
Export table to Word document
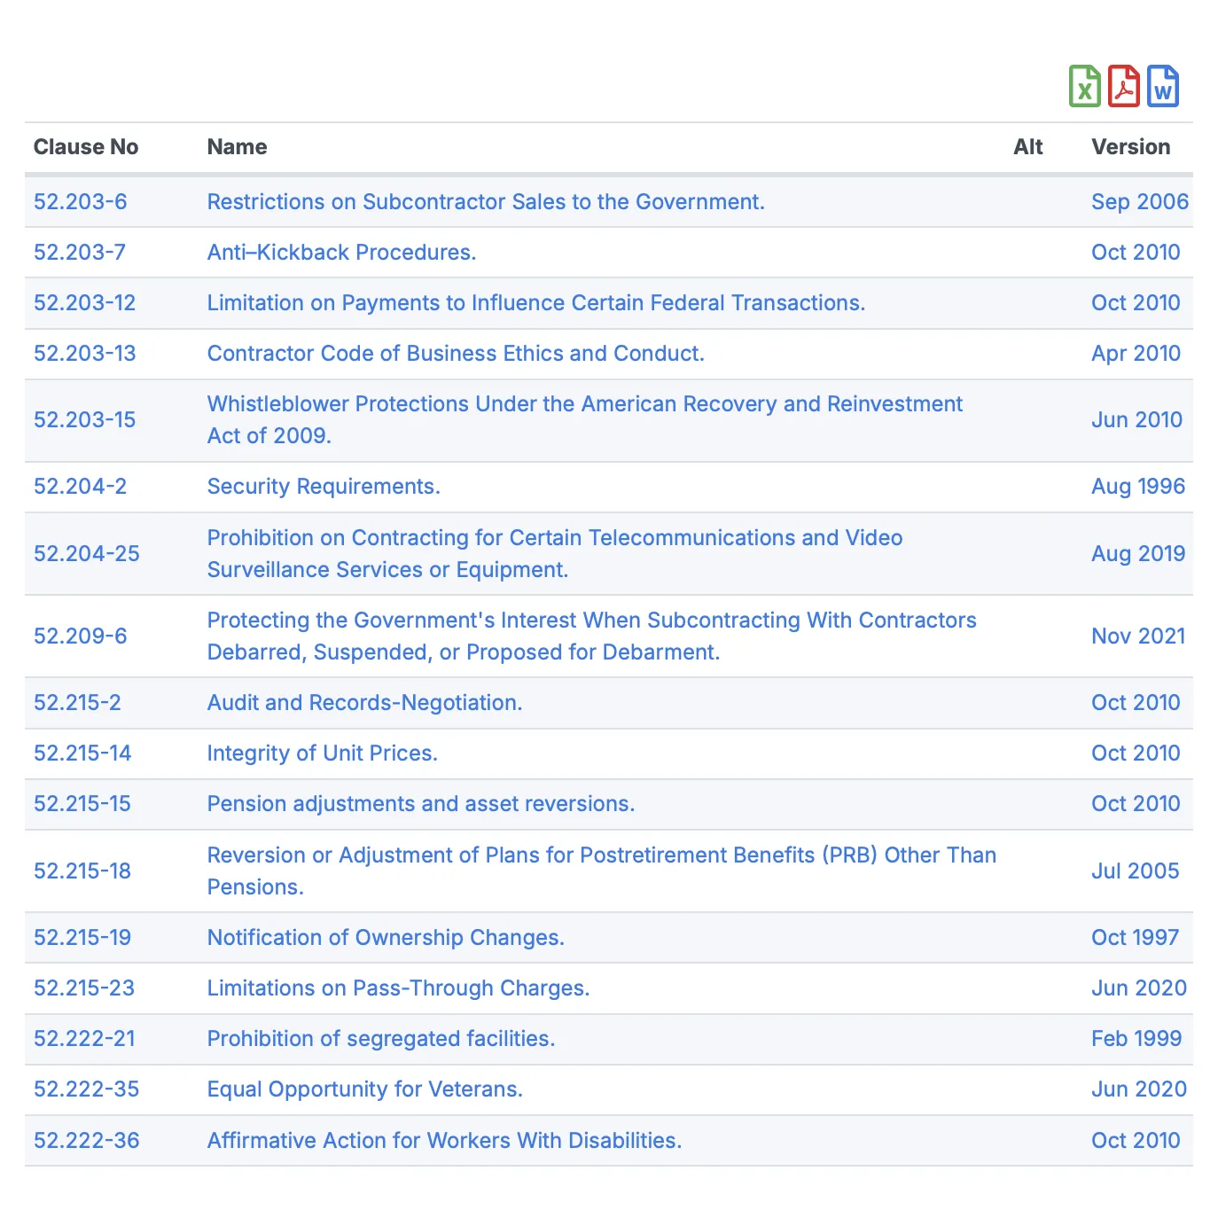(1162, 87)
